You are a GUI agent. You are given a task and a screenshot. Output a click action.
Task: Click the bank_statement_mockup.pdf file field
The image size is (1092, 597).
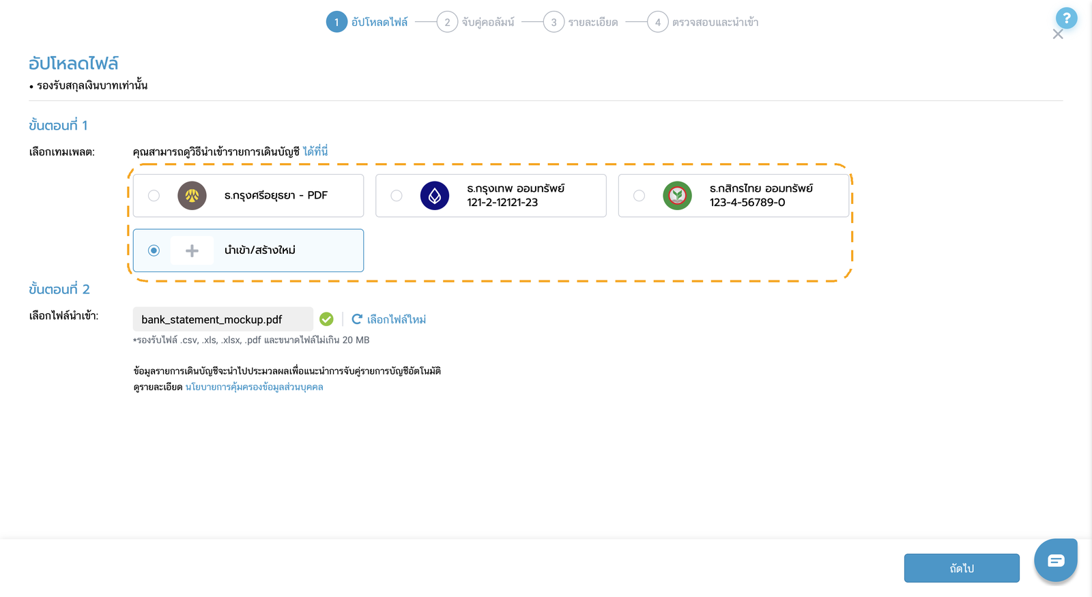pyautogui.click(x=223, y=319)
